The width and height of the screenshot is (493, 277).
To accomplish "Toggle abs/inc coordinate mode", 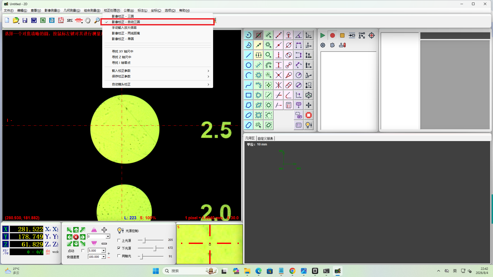I will tap(48, 252).
